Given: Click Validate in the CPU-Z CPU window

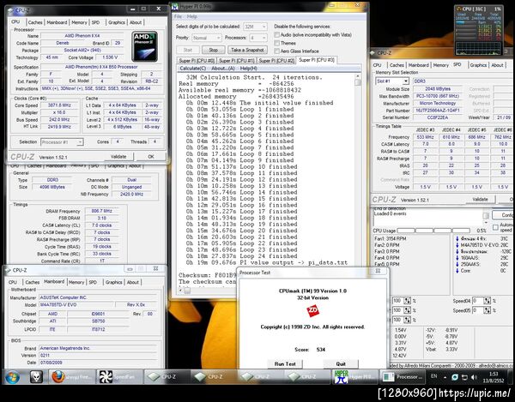Looking at the screenshot, I should [x=118, y=157].
